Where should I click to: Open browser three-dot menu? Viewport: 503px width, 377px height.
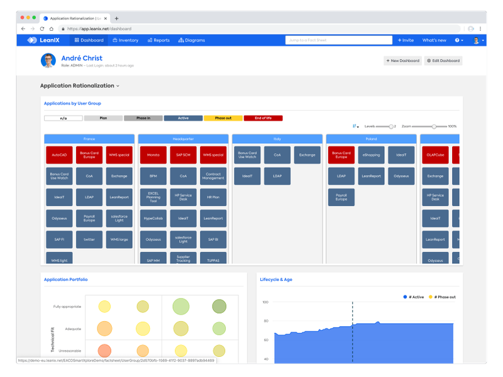coord(480,28)
